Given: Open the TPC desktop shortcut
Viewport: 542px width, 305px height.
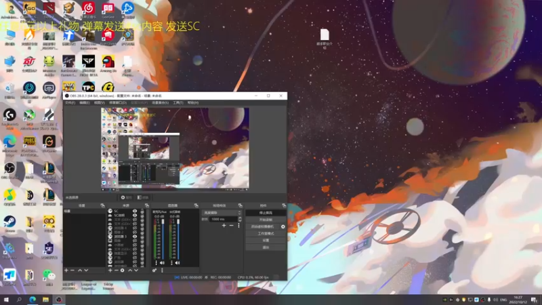Looking at the screenshot, I should pos(89,87).
